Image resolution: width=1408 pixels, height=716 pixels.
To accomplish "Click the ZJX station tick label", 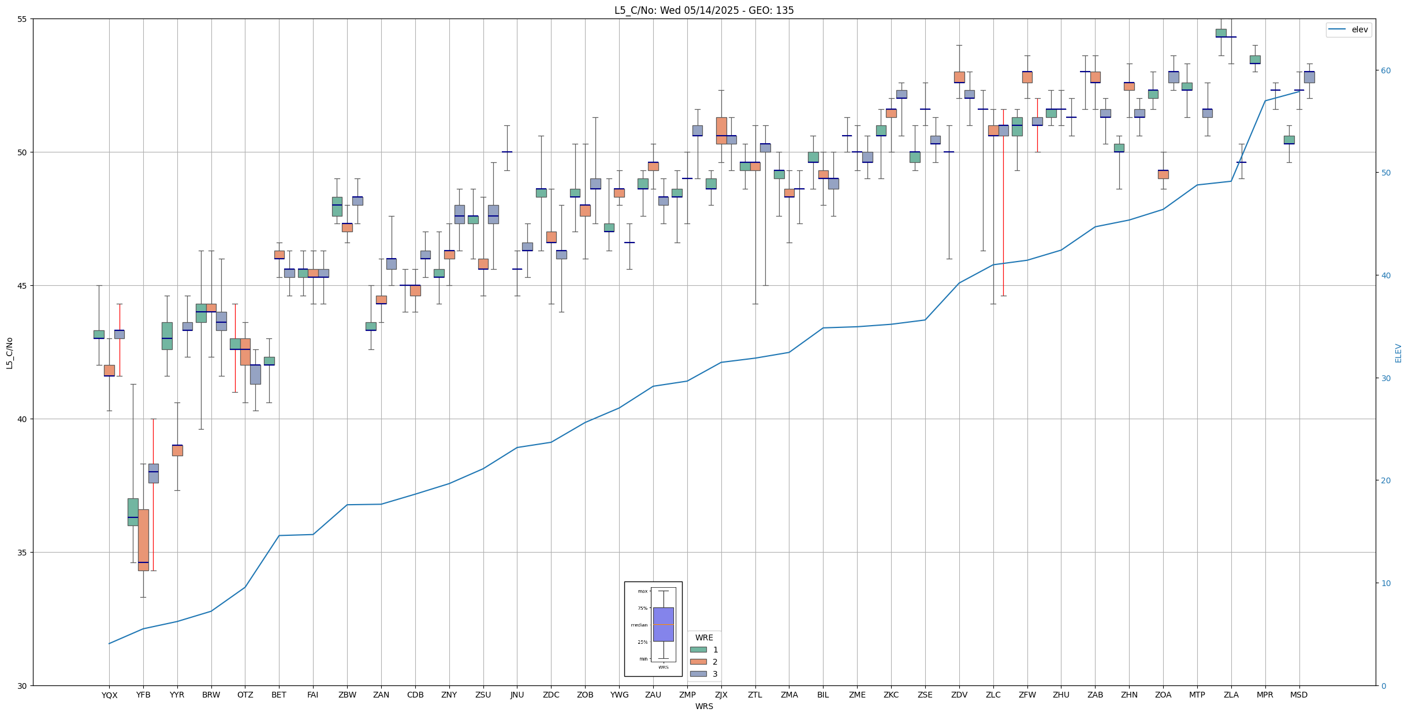I will pyautogui.click(x=721, y=695).
